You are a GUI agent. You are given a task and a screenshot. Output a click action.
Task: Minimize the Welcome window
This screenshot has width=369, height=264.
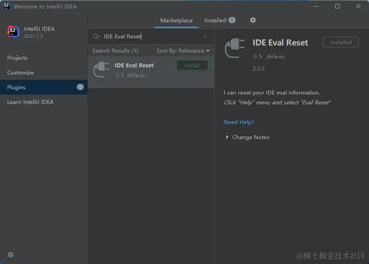click(x=316, y=6)
